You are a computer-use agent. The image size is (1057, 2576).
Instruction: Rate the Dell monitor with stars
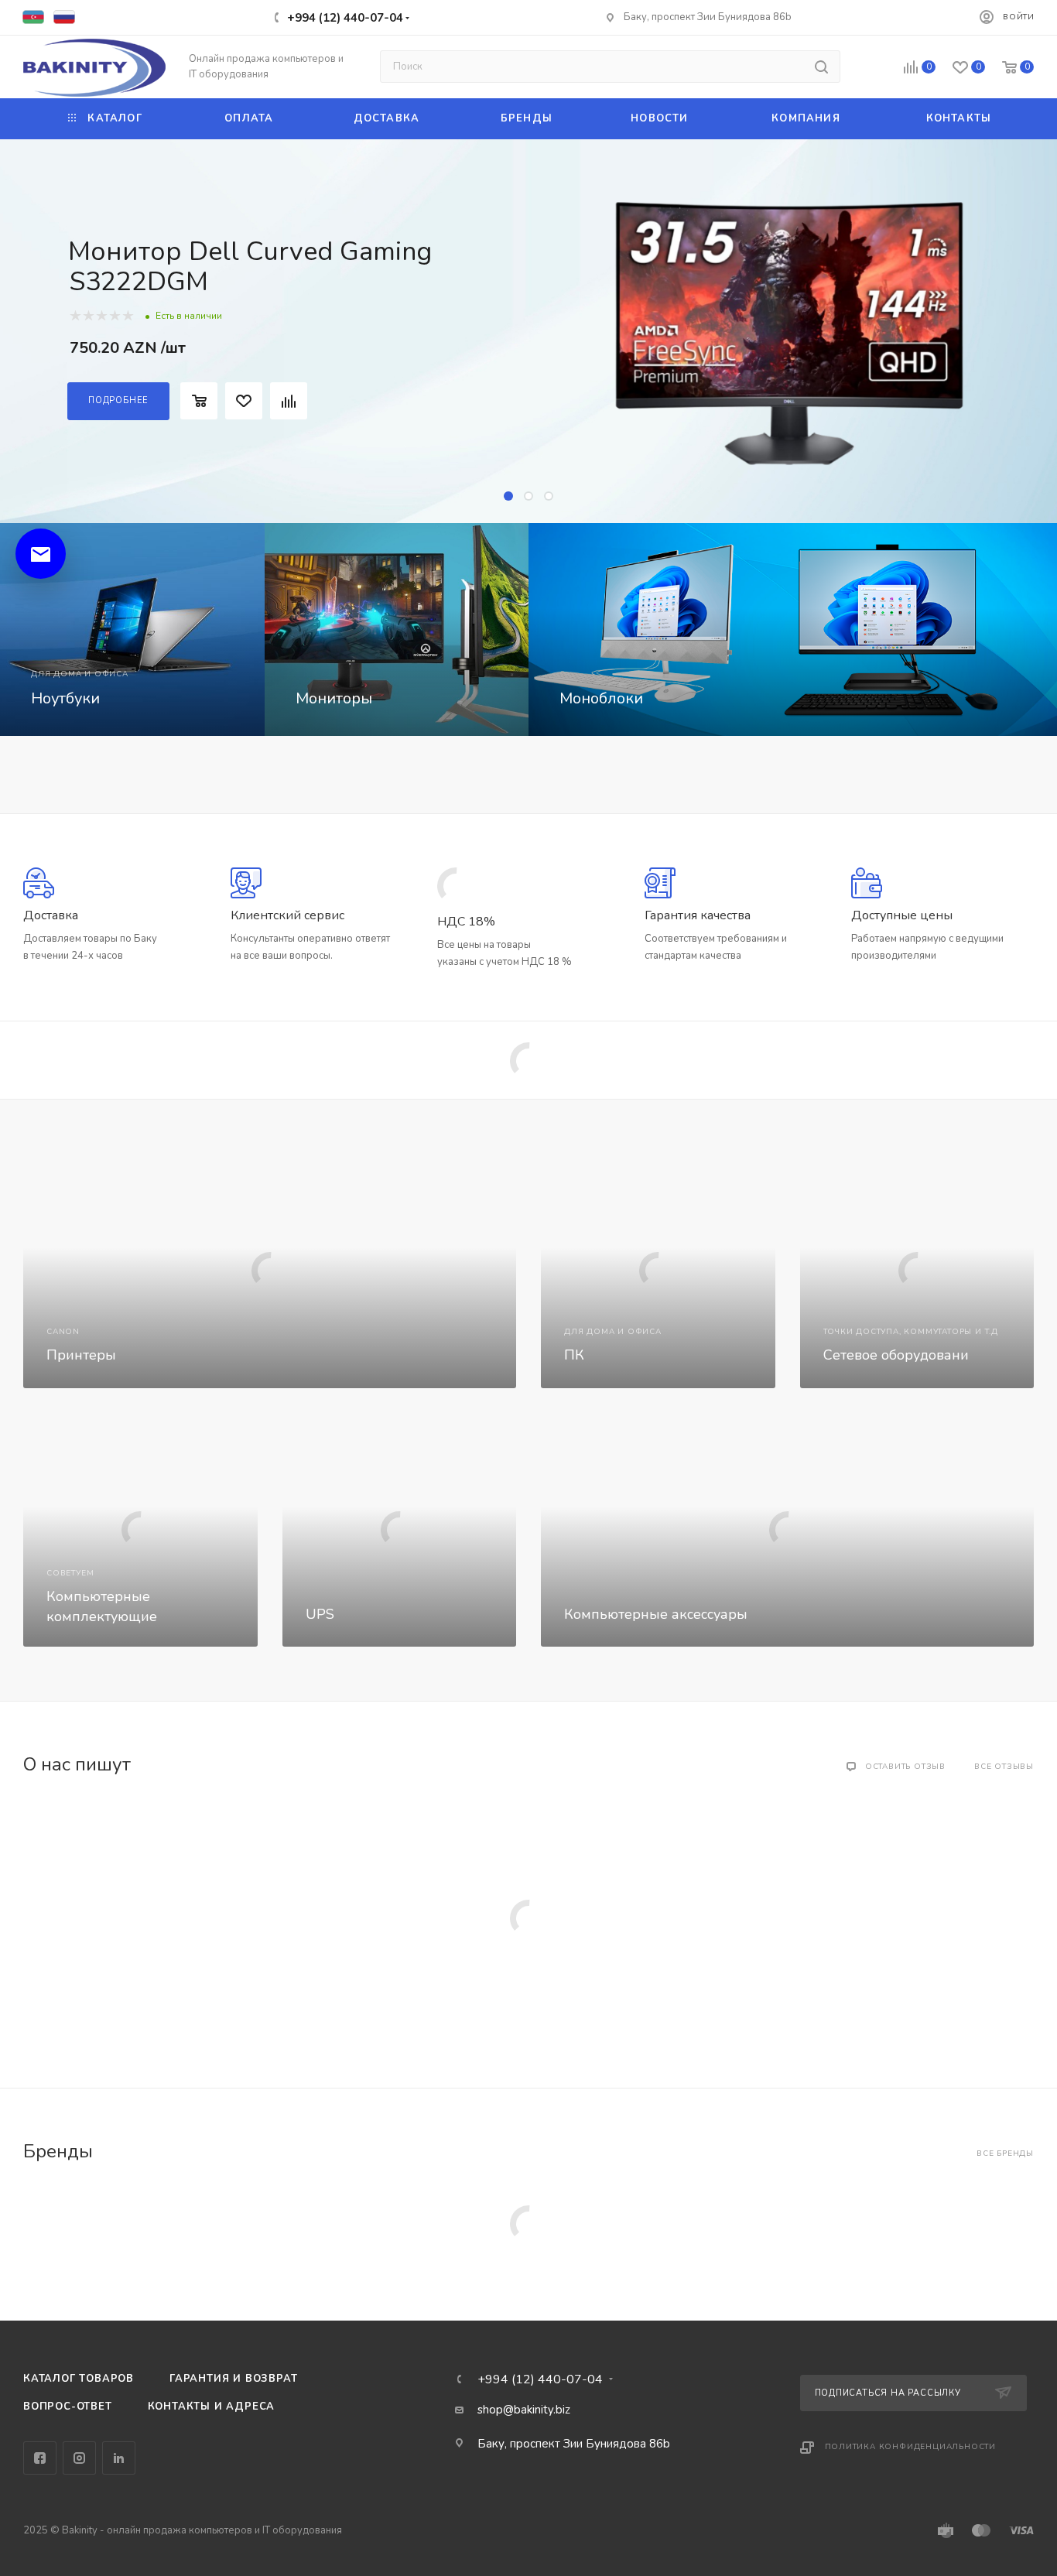[101, 316]
